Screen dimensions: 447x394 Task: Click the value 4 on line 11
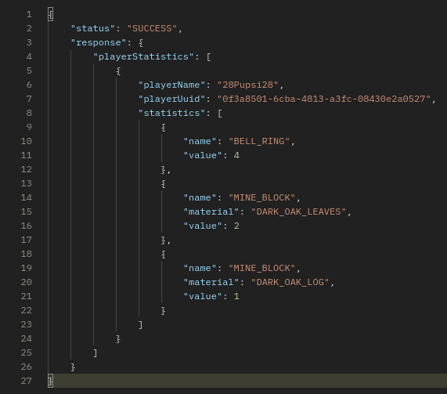pos(236,156)
